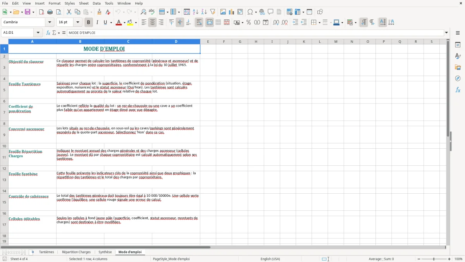The height and width of the screenshot is (262, 465).
Task: Insert a chart
Action: 232,12
